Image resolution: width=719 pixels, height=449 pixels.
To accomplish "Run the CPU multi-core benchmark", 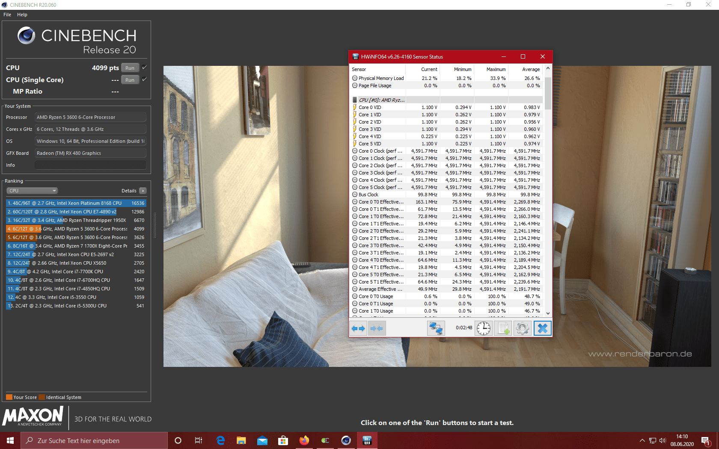I will coord(130,68).
